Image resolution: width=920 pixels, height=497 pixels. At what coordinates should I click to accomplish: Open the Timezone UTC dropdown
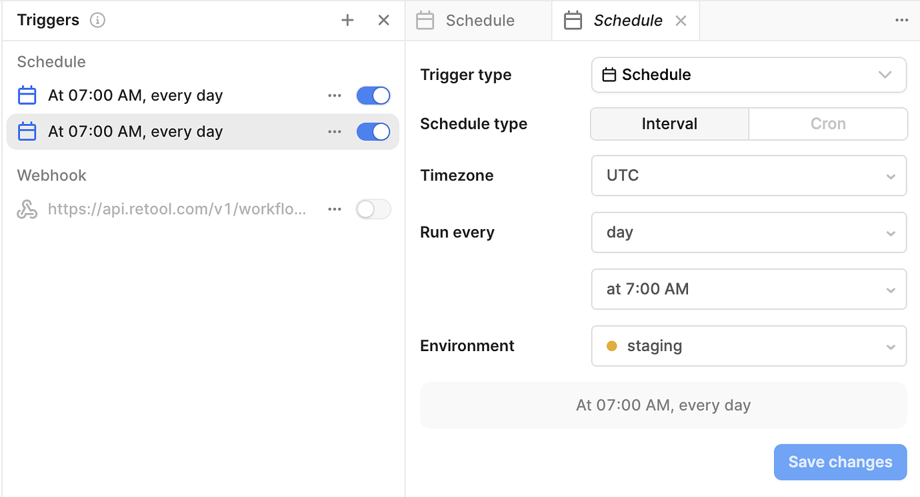(749, 176)
